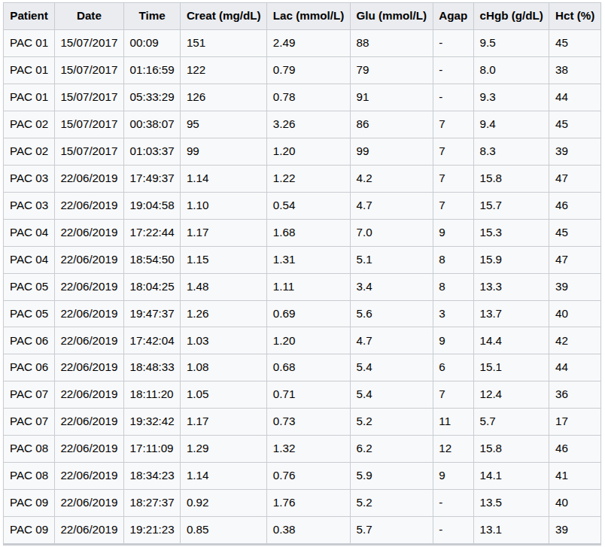
Task: Select time cell 18:11:20
Action: 152,394
